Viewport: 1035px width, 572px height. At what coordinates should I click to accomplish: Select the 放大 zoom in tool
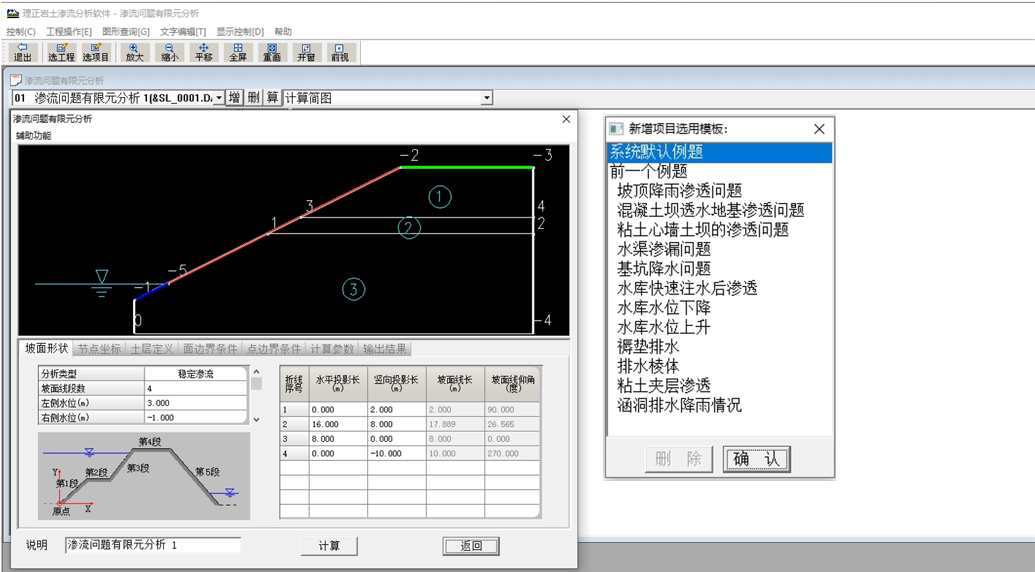(134, 53)
